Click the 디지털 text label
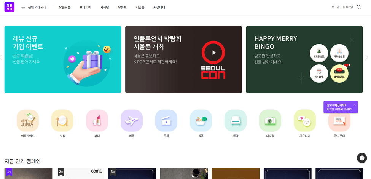The width and height of the screenshot is (371, 179). coord(270,136)
